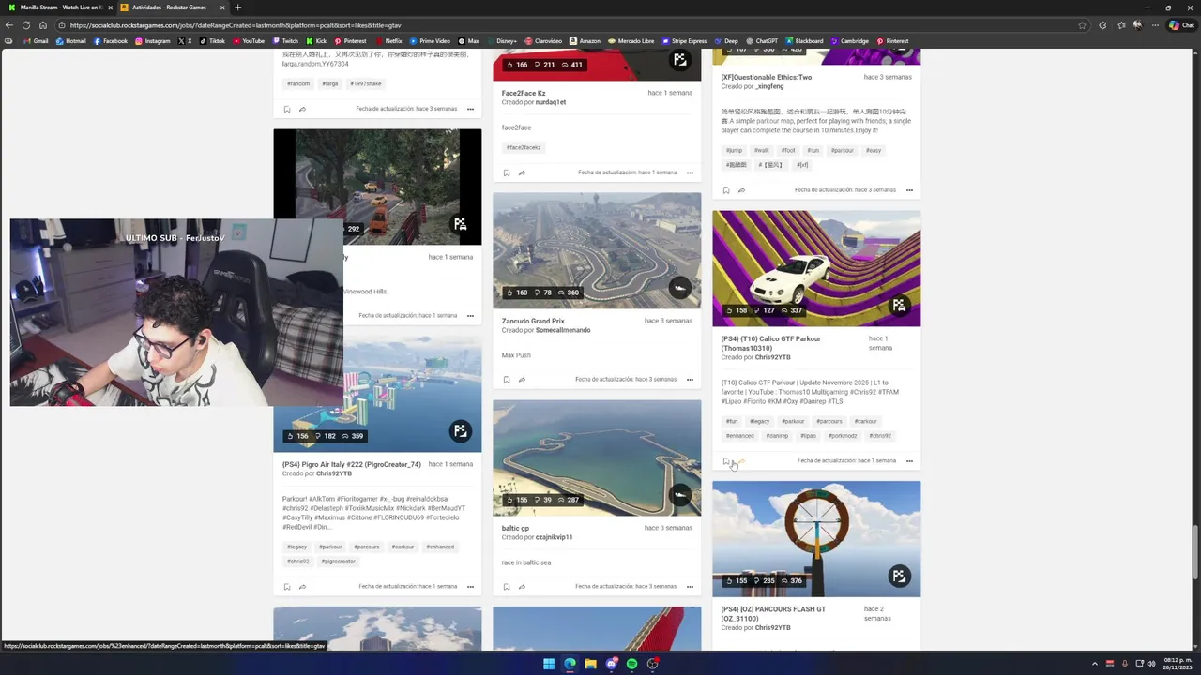Screen dimensions: 1201x675
Task: Filter by the #face2facekz tag
Action: [x=524, y=147]
